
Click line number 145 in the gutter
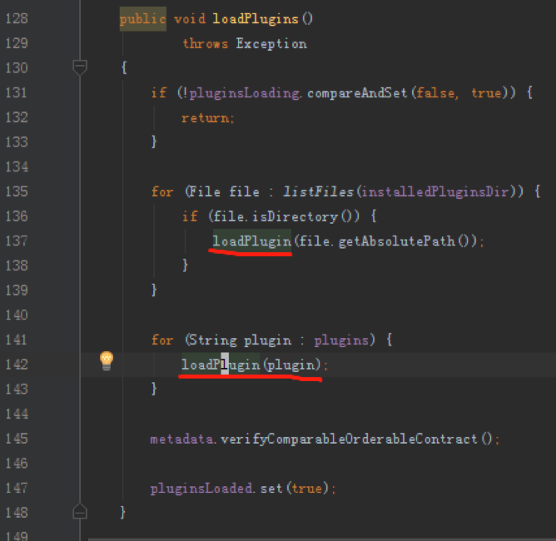pyautogui.click(x=17, y=439)
